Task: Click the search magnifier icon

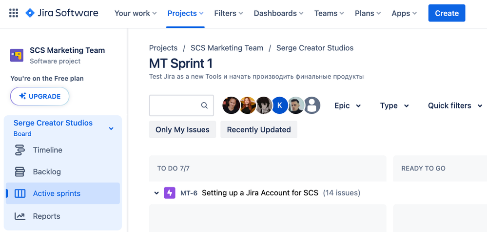Action: [205, 105]
